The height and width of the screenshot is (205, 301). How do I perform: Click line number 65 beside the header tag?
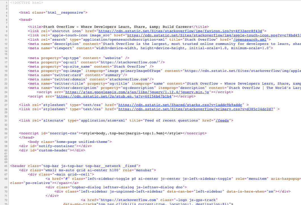point(6,166)
